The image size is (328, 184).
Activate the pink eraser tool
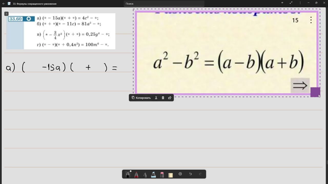[x=162, y=174]
